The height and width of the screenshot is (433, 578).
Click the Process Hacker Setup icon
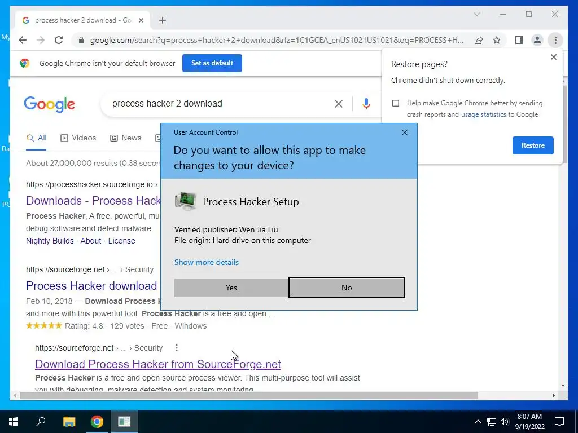click(185, 201)
